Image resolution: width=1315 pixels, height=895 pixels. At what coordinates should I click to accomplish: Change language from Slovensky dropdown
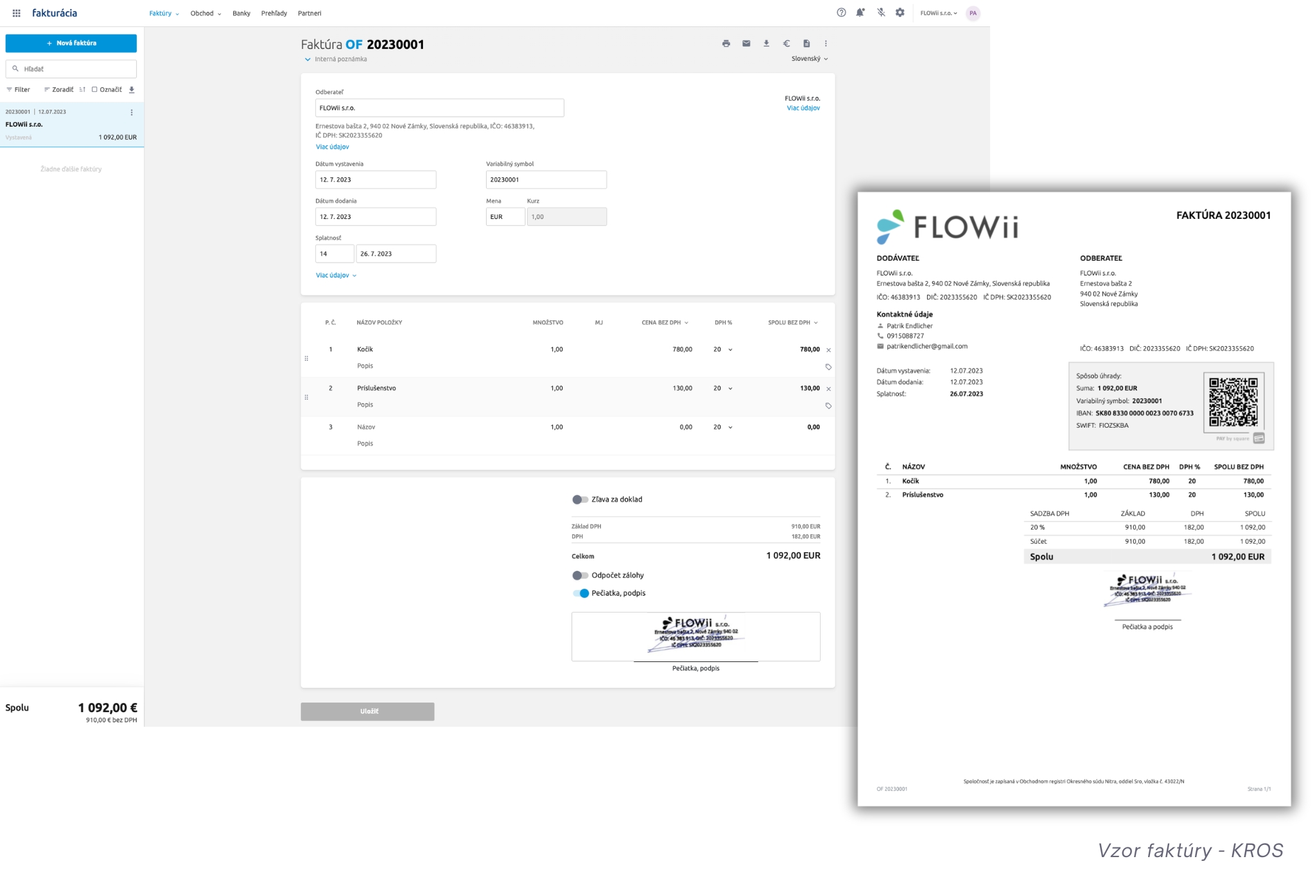[x=809, y=59]
